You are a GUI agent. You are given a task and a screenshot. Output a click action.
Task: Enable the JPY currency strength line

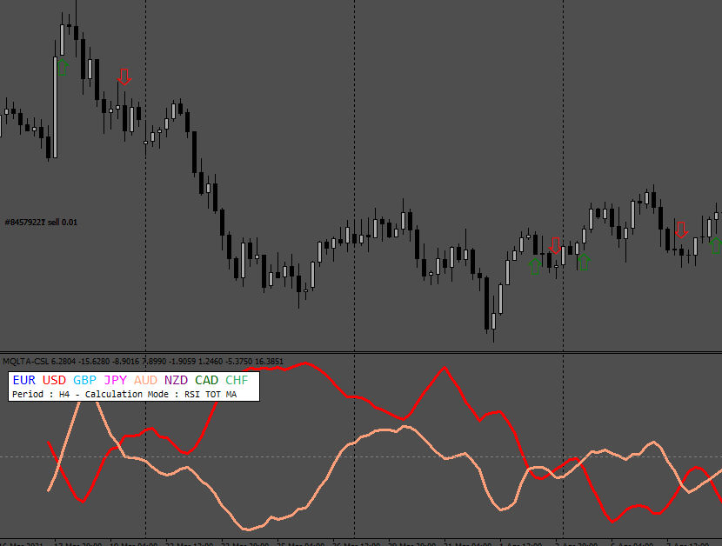(x=115, y=380)
